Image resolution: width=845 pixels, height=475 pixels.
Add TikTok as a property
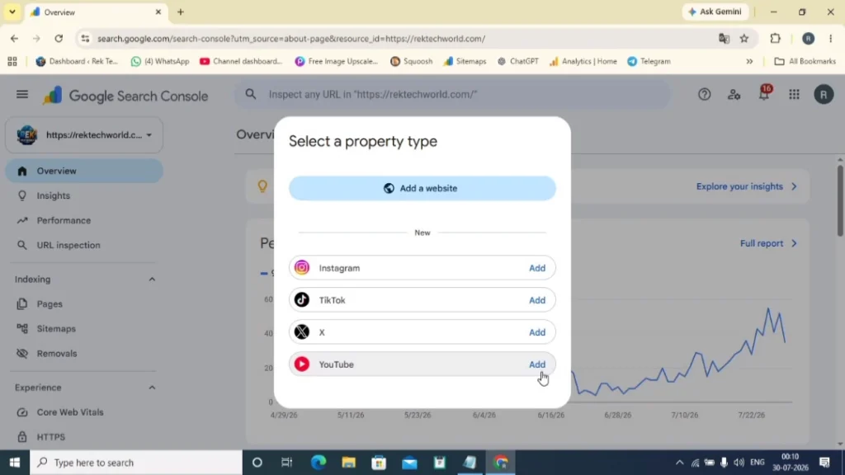tap(536, 300)
